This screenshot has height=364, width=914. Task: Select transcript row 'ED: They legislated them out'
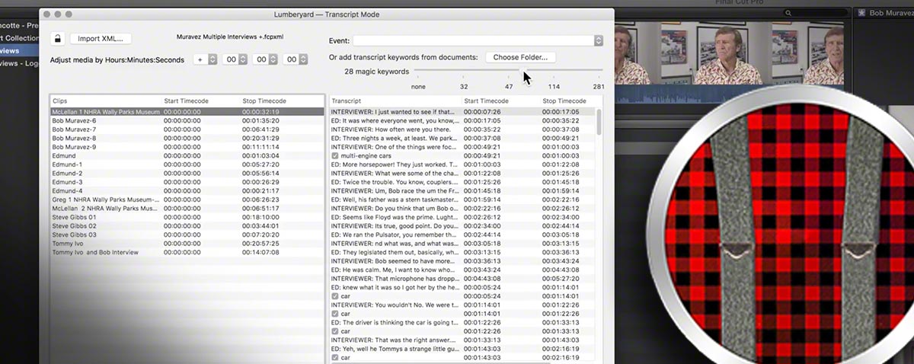pos(462,252)
